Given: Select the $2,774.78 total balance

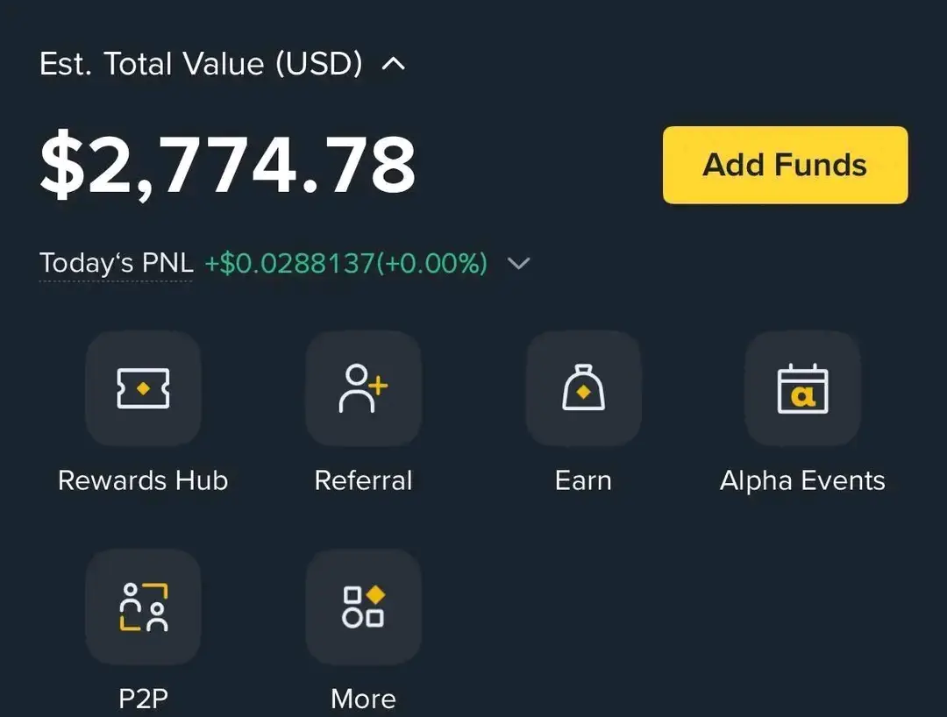Looking at the screenshot, I should point(228,165).
